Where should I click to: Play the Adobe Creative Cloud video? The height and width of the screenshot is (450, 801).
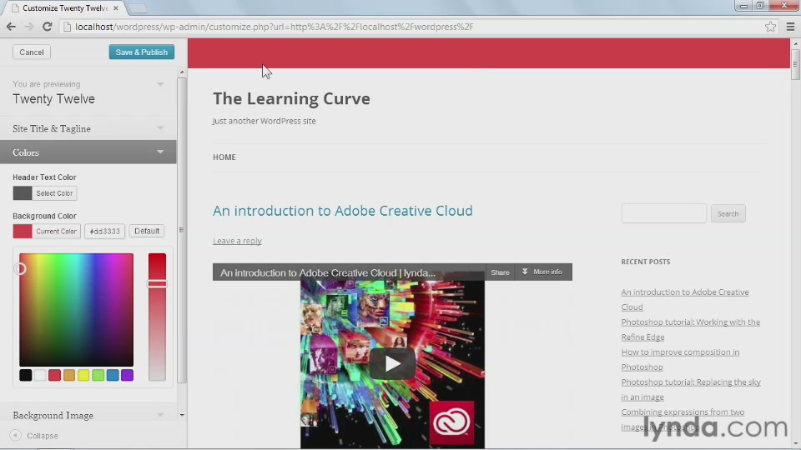[392, 363]
